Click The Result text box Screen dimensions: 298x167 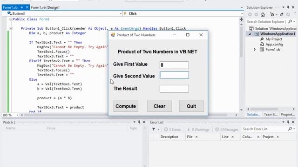174,89
